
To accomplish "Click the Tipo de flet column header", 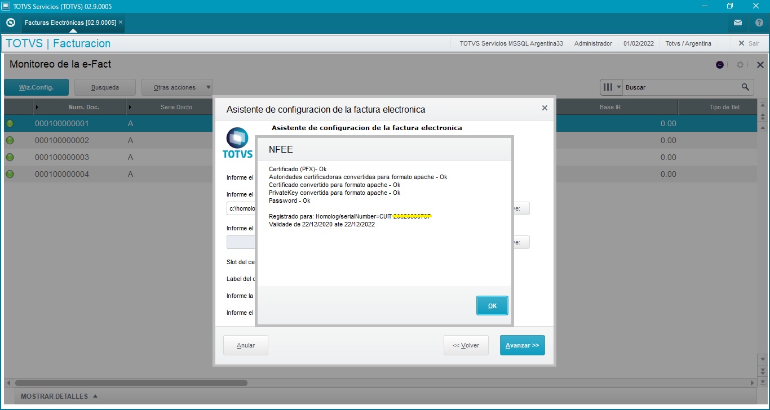I will point(724,107).
